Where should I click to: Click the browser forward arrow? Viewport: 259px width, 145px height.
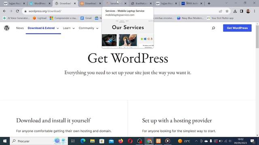point(11,11)
